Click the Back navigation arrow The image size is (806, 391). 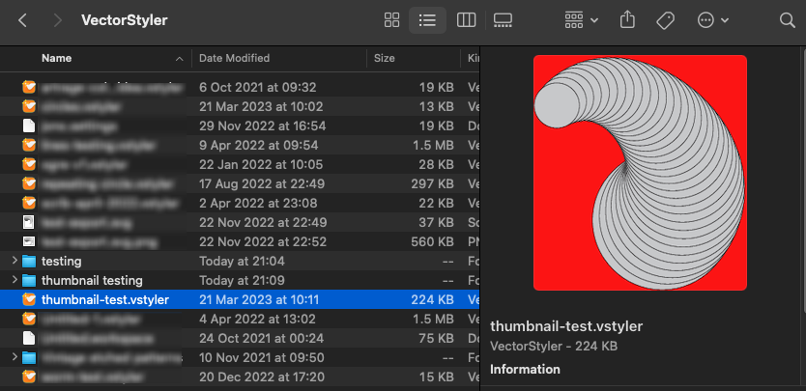[x=23, y=19]
